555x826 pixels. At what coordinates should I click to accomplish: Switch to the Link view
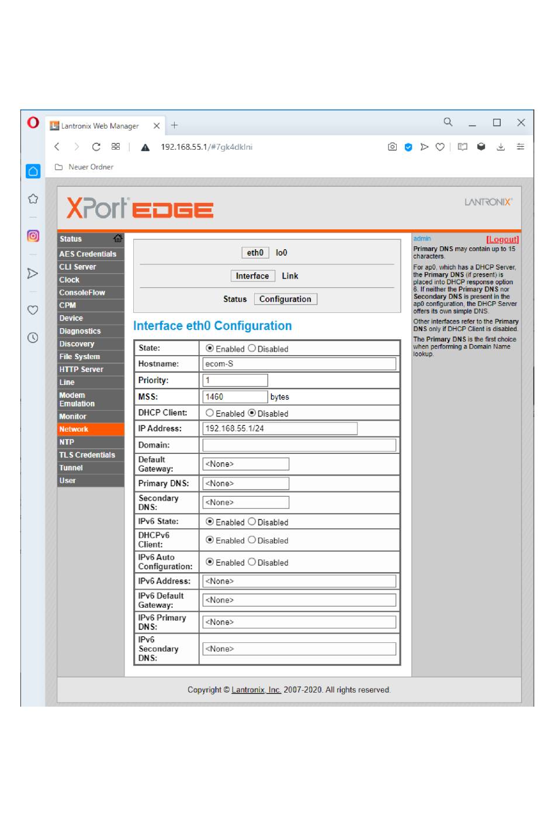[290, 276]
